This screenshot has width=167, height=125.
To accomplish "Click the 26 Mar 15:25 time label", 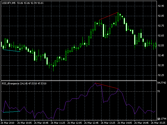I will [x=158, y=123].
